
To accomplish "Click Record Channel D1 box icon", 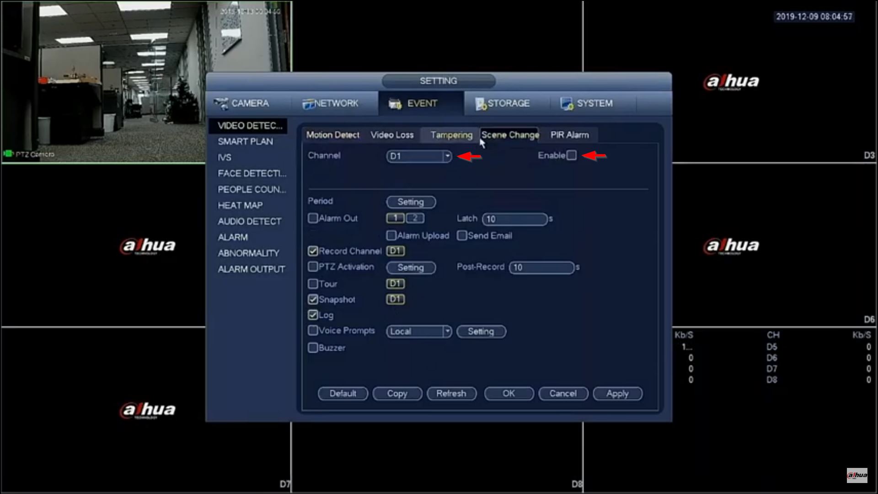I will click(395, 251).
